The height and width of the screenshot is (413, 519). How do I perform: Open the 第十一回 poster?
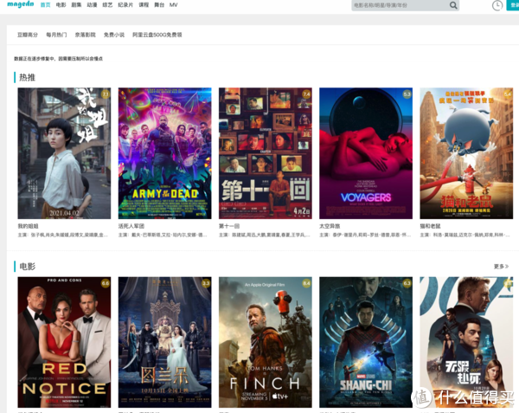pos(266,153)
